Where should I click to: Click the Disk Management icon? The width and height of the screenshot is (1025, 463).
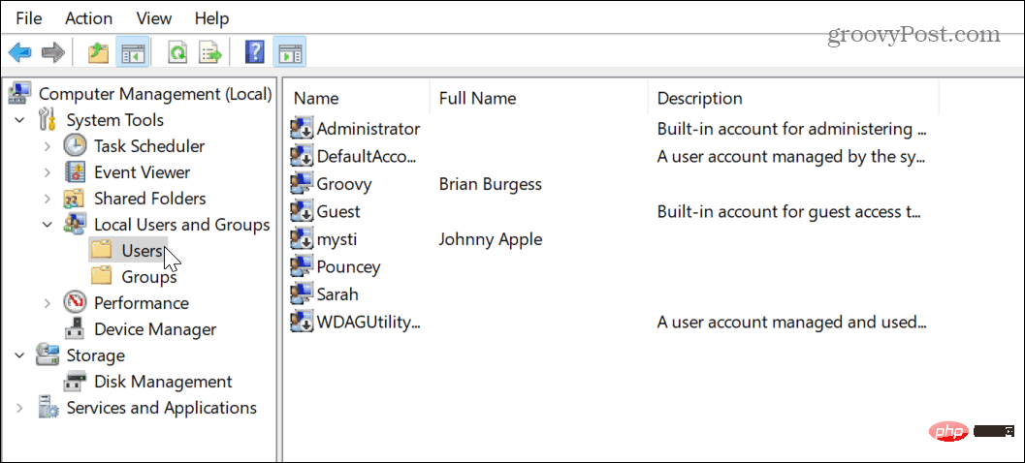76,382
